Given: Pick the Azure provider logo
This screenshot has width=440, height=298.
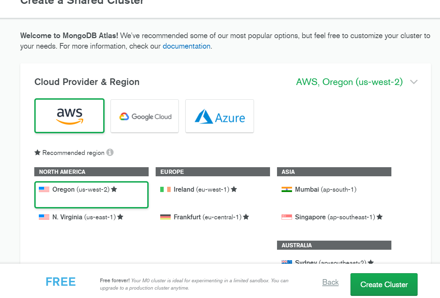Looking at the screenshot, I should [x=220, y=116].
